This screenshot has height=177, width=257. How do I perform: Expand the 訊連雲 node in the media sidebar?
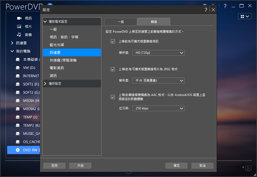12,43
